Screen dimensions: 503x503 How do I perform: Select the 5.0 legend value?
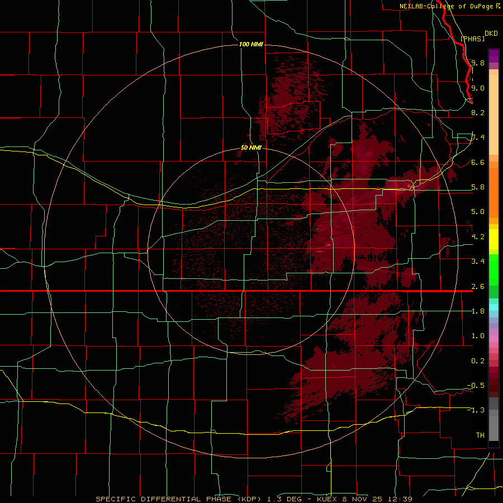pos(478,212)
